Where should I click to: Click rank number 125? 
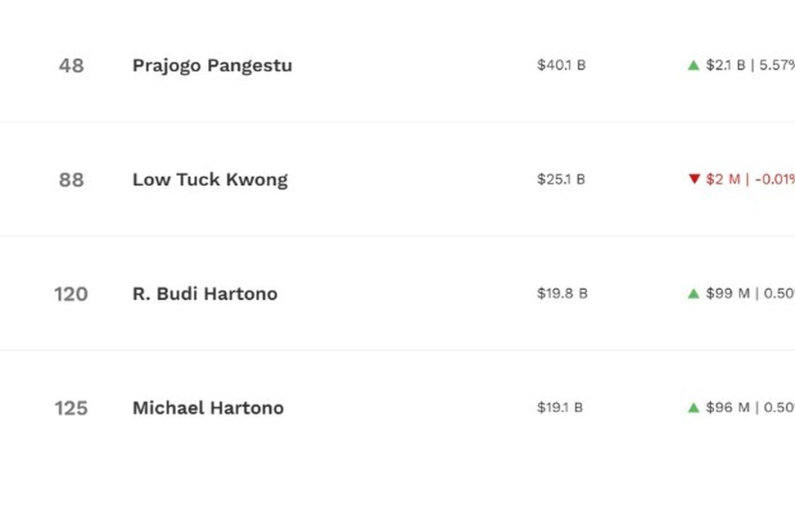71,407
